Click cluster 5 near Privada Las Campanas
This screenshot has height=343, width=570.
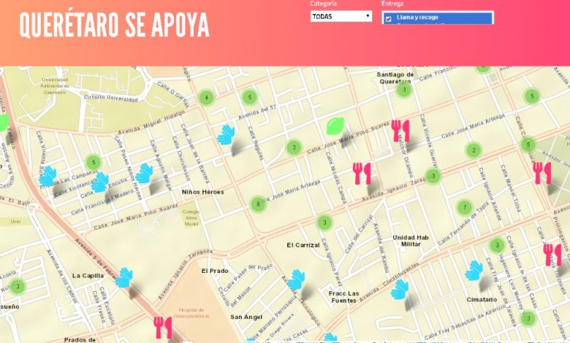(x=93, y=162)
